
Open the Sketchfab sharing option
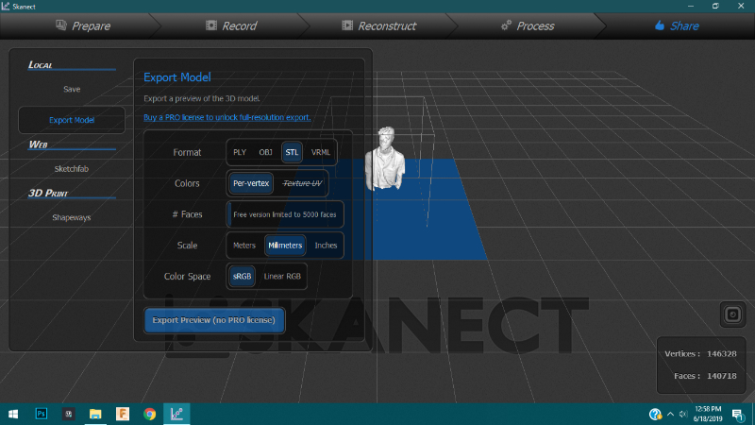pyautogui.click(x=72, y=169)
